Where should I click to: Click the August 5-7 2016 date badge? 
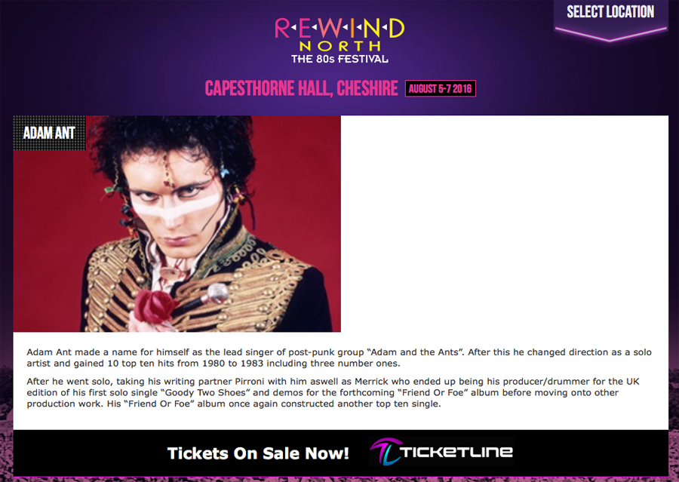[x=441, y=89]
